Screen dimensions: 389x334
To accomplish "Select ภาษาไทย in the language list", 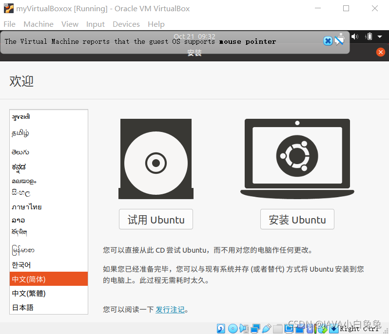I will (49, 207).
